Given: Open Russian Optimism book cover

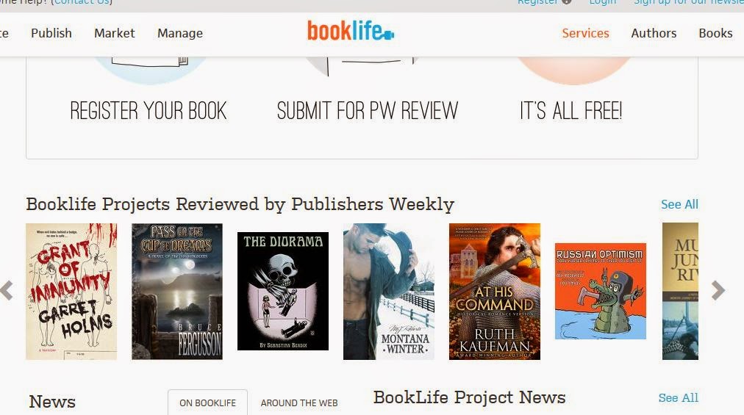Looking at the screenshot, I should pos(600,291).
